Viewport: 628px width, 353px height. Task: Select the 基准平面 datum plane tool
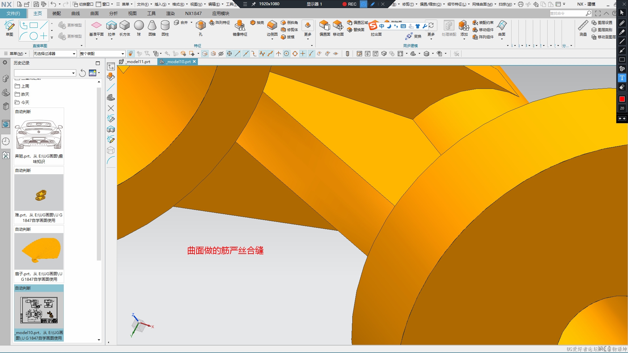coord(96,28)
